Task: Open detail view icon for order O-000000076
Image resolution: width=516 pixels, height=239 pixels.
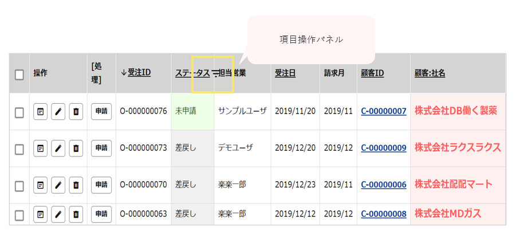Action: pos(40,112)
